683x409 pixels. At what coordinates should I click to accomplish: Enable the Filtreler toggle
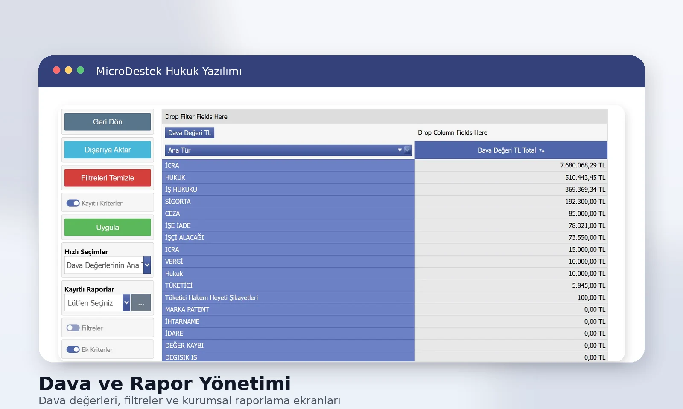[73, 328]
